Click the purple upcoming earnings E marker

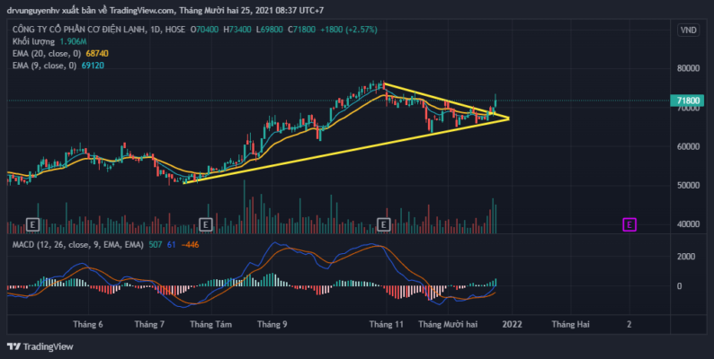click(x=629, y=224)
